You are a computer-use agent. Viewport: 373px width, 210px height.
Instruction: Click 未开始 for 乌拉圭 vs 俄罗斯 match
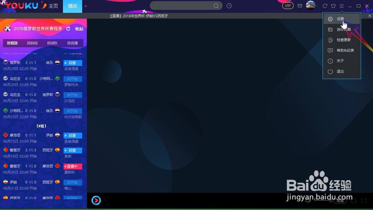(x=73, y=95)
